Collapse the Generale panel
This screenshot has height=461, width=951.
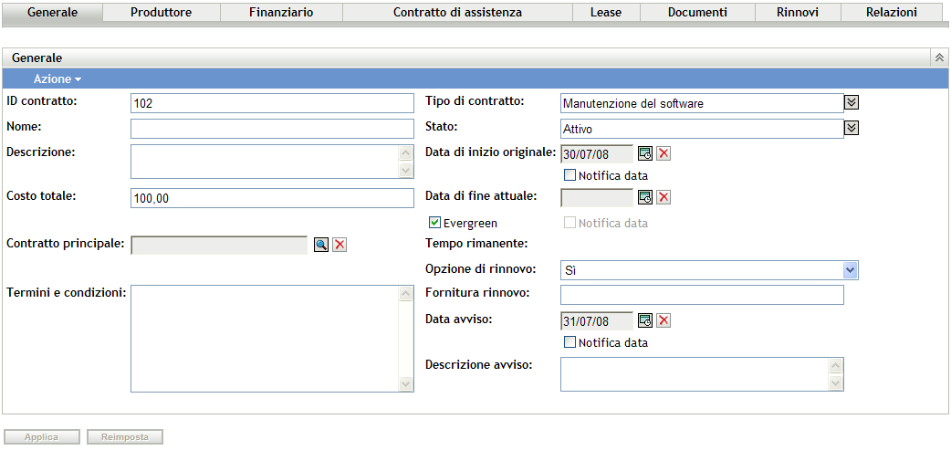(939, 58)
